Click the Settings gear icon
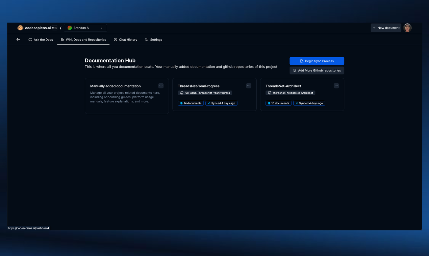This screenshot has height=256, width=429. [x=146, y=39]
